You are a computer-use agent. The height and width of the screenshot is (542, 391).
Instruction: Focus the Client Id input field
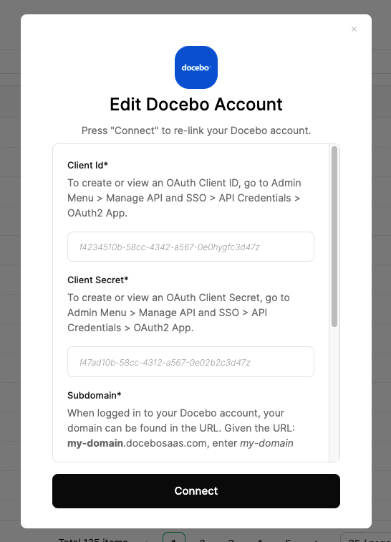pyautogui.click(x=190, y=247)
